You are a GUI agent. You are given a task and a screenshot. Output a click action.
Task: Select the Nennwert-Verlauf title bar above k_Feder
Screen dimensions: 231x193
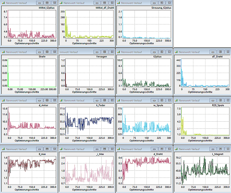click(77, 100)
